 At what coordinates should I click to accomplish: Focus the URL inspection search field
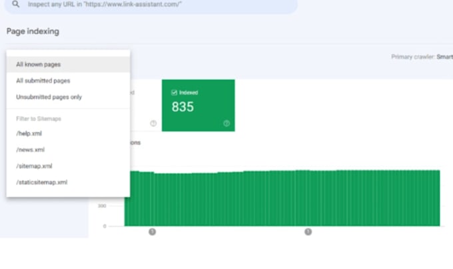pos(151,5)
